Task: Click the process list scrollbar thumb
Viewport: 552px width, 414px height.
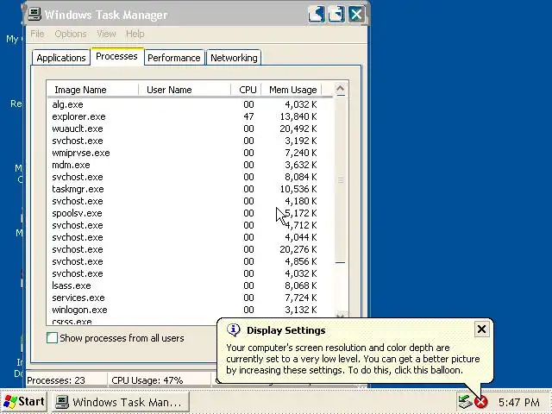Action: point(340,179)
